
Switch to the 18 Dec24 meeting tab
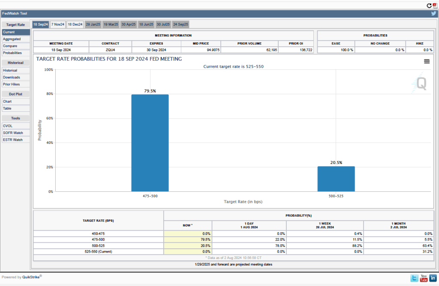click(x=75, y=24)
